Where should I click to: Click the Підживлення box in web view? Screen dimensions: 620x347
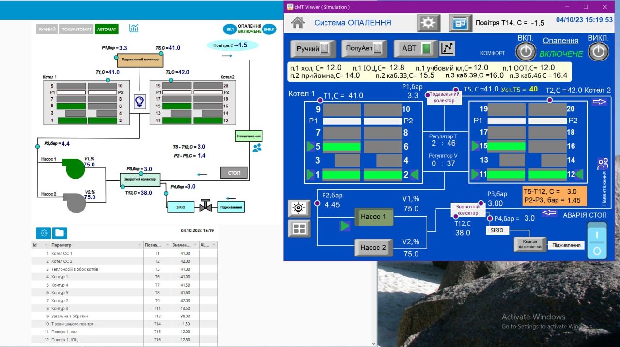point(231,207)
